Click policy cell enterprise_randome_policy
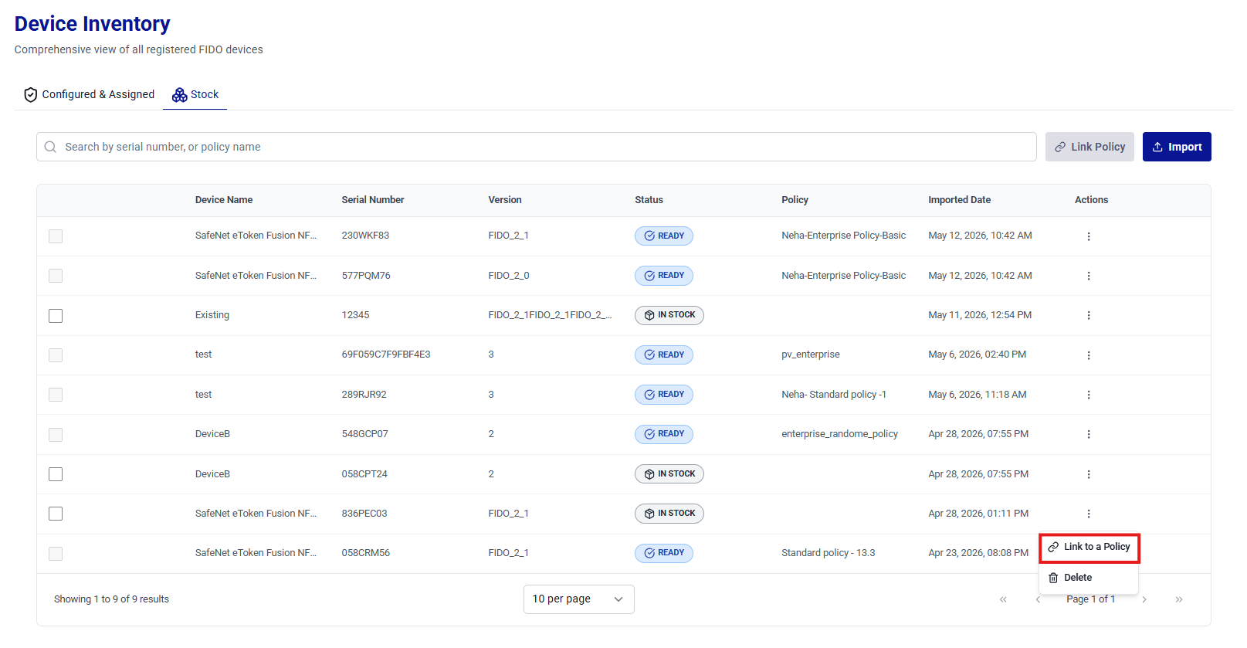The height and width of the screenshot is (648, 1247). (x=839, y=434)
